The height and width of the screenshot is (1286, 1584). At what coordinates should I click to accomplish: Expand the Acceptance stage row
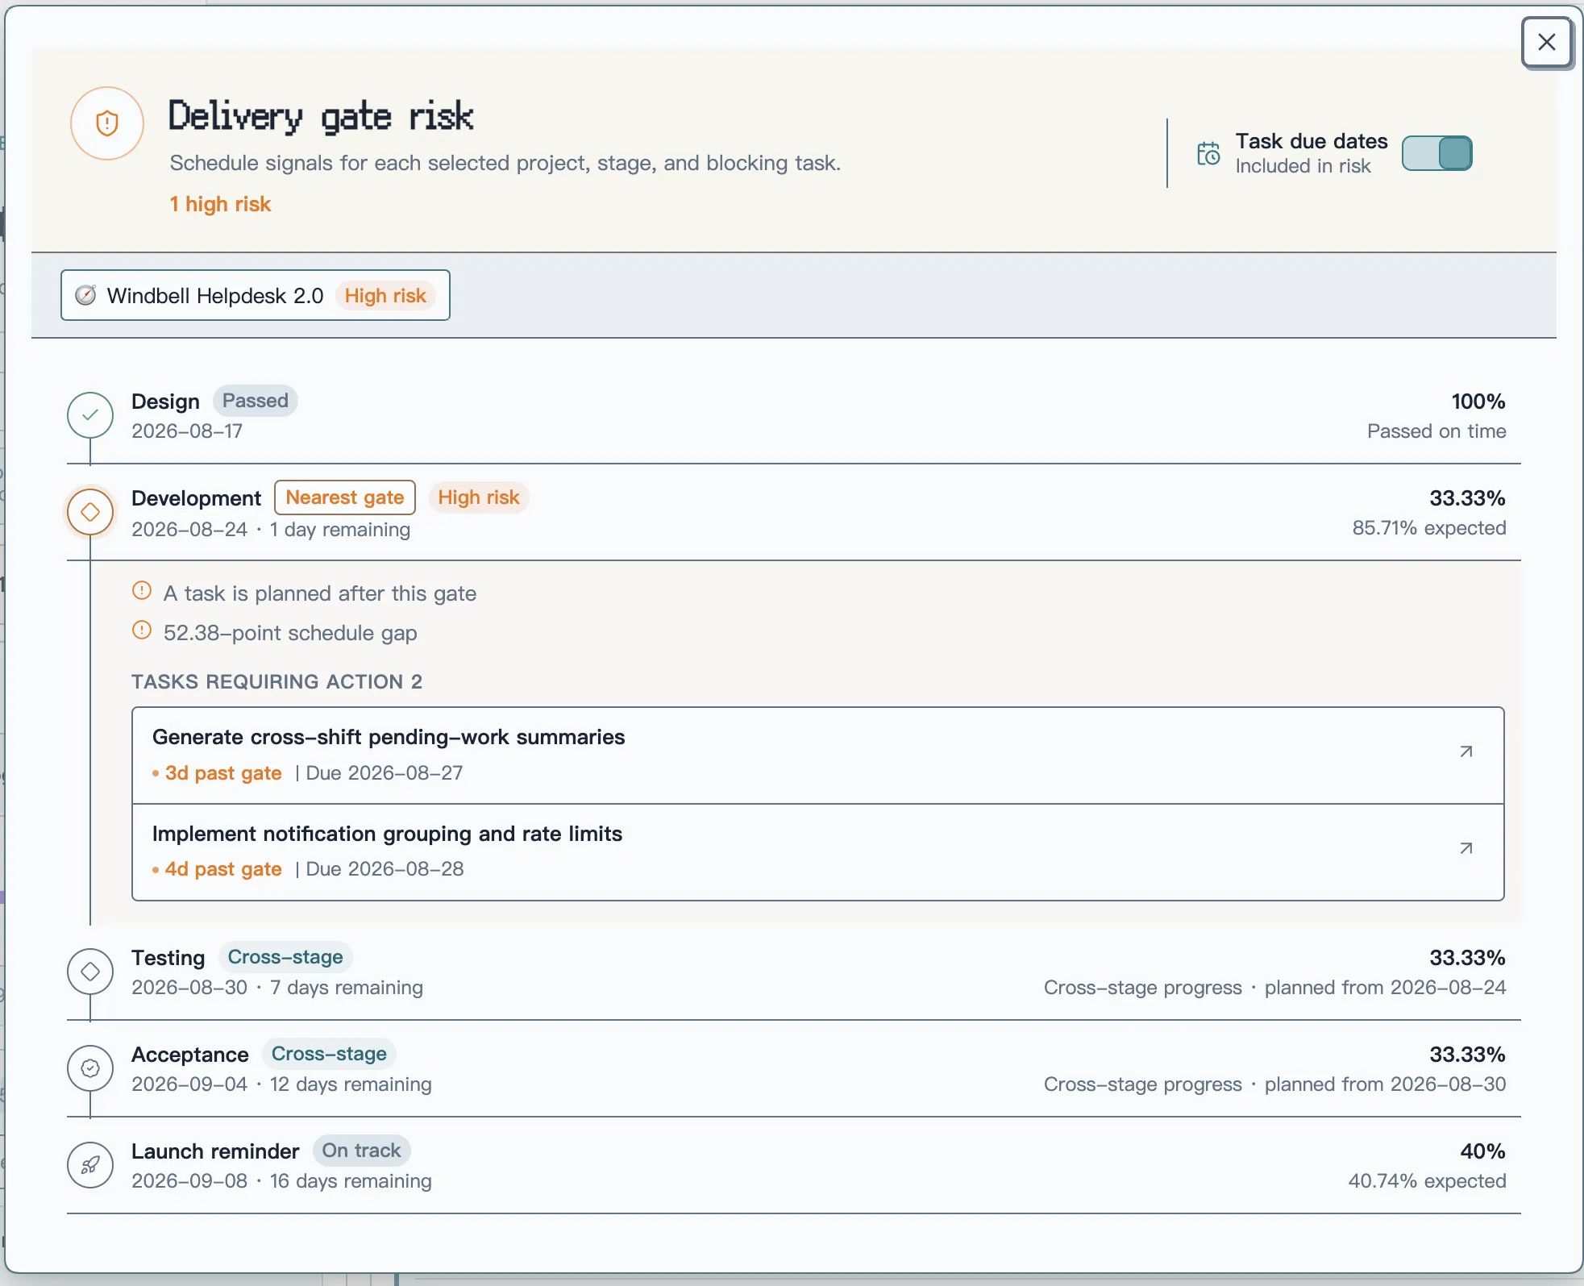(794, 1068)
